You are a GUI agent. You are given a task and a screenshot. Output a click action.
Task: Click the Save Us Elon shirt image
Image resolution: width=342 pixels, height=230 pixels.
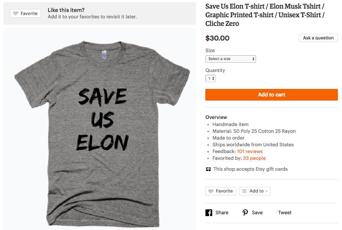click(100, 128)
